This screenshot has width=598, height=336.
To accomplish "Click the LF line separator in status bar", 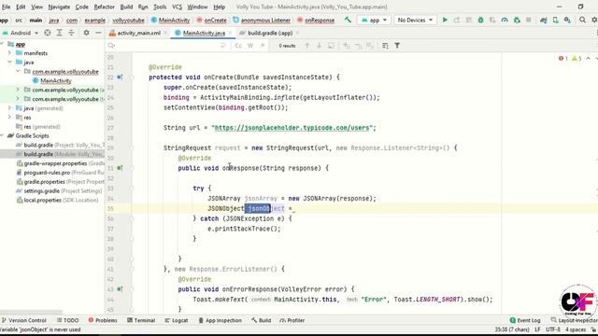I will (537, 329).
